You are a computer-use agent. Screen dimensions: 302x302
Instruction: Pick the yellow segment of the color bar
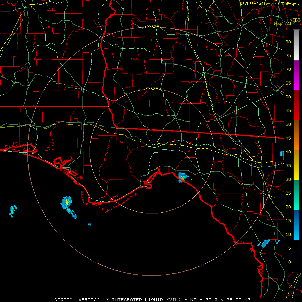coord(296,165)
